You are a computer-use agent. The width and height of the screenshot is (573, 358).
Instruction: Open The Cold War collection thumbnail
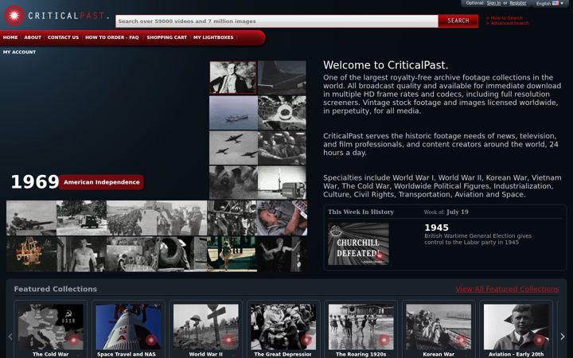[50, 327]
